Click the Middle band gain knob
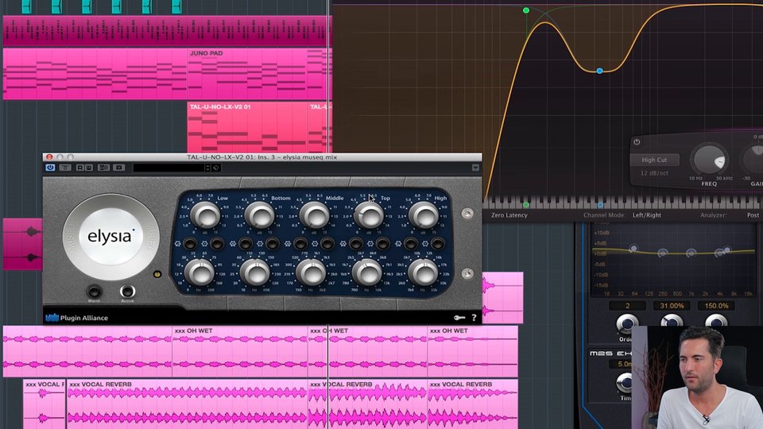The width and height of the screenshot is (763, 429). pos(315,215)
